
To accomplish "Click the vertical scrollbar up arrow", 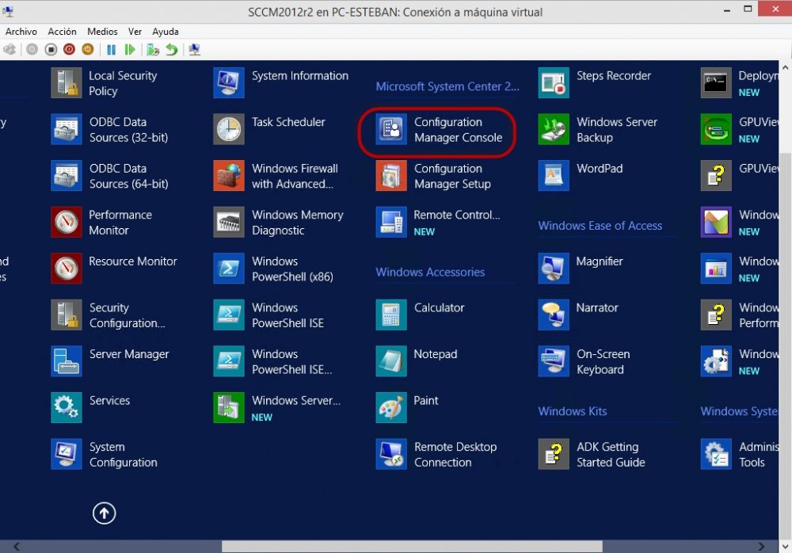I will tap(785, 67).
